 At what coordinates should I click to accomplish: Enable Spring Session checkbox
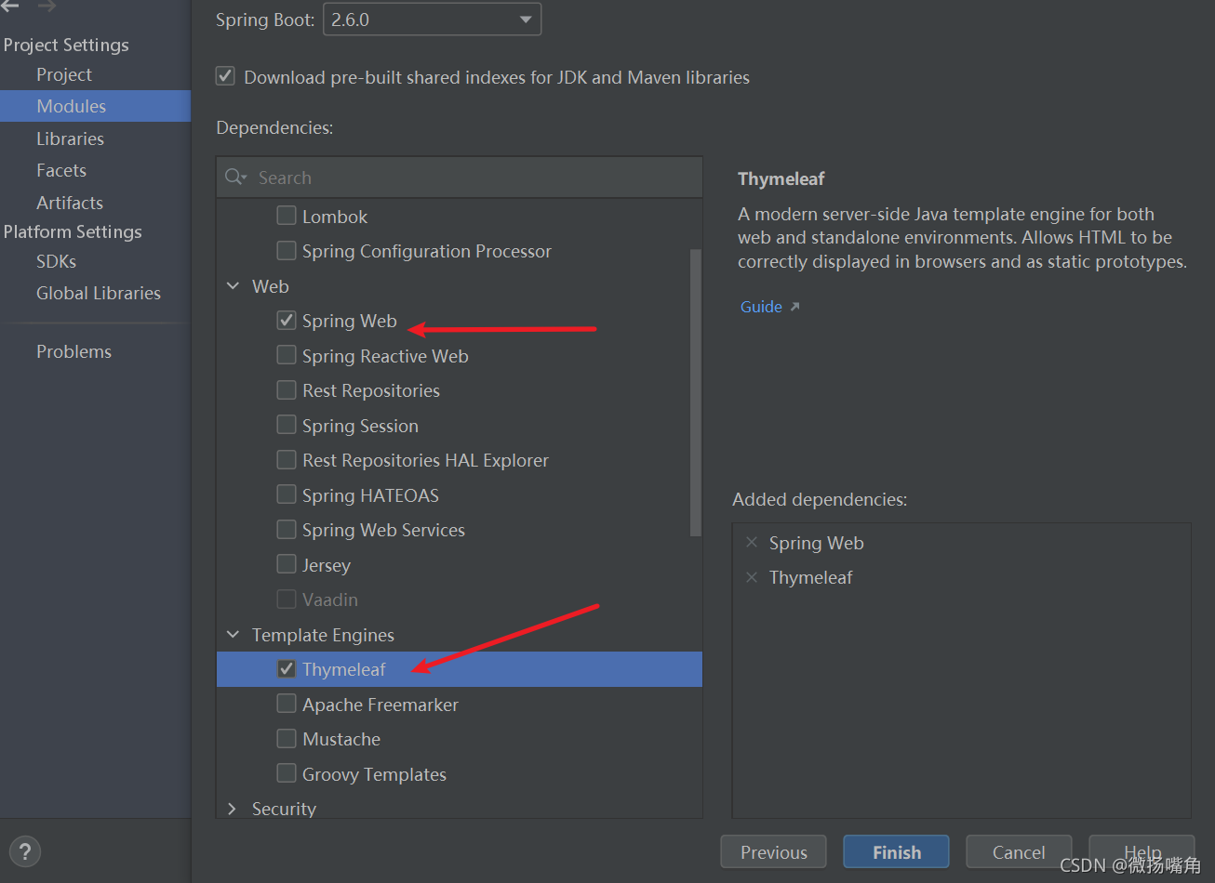coord(287,425)
